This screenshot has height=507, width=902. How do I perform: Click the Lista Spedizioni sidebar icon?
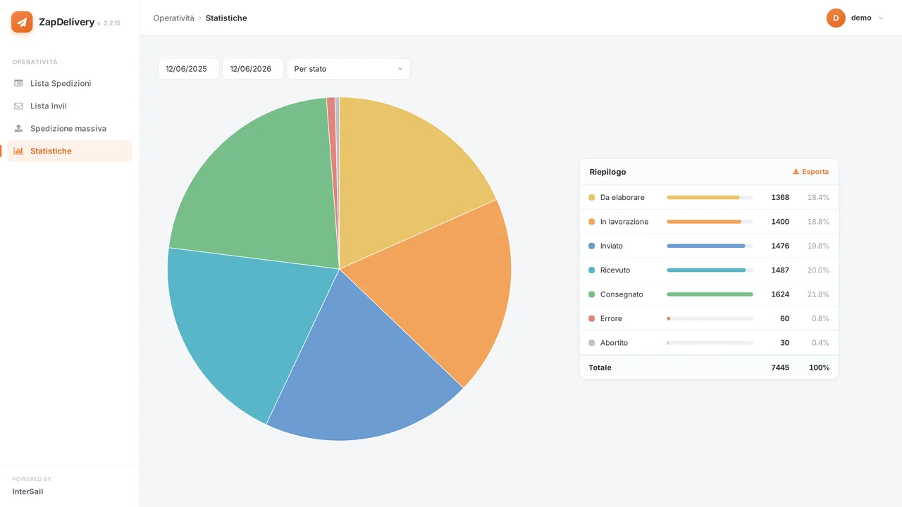18,83
